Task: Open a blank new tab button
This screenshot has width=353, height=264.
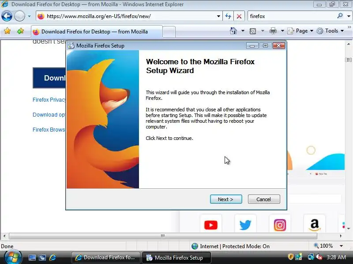Action: pyautogui.click(x=169, y=32)
